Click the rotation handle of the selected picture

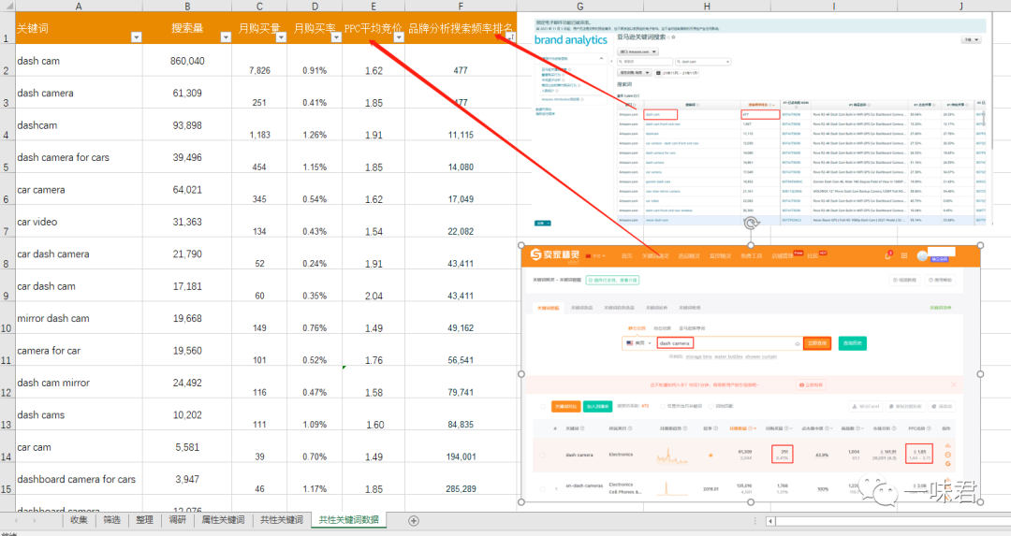751,224
